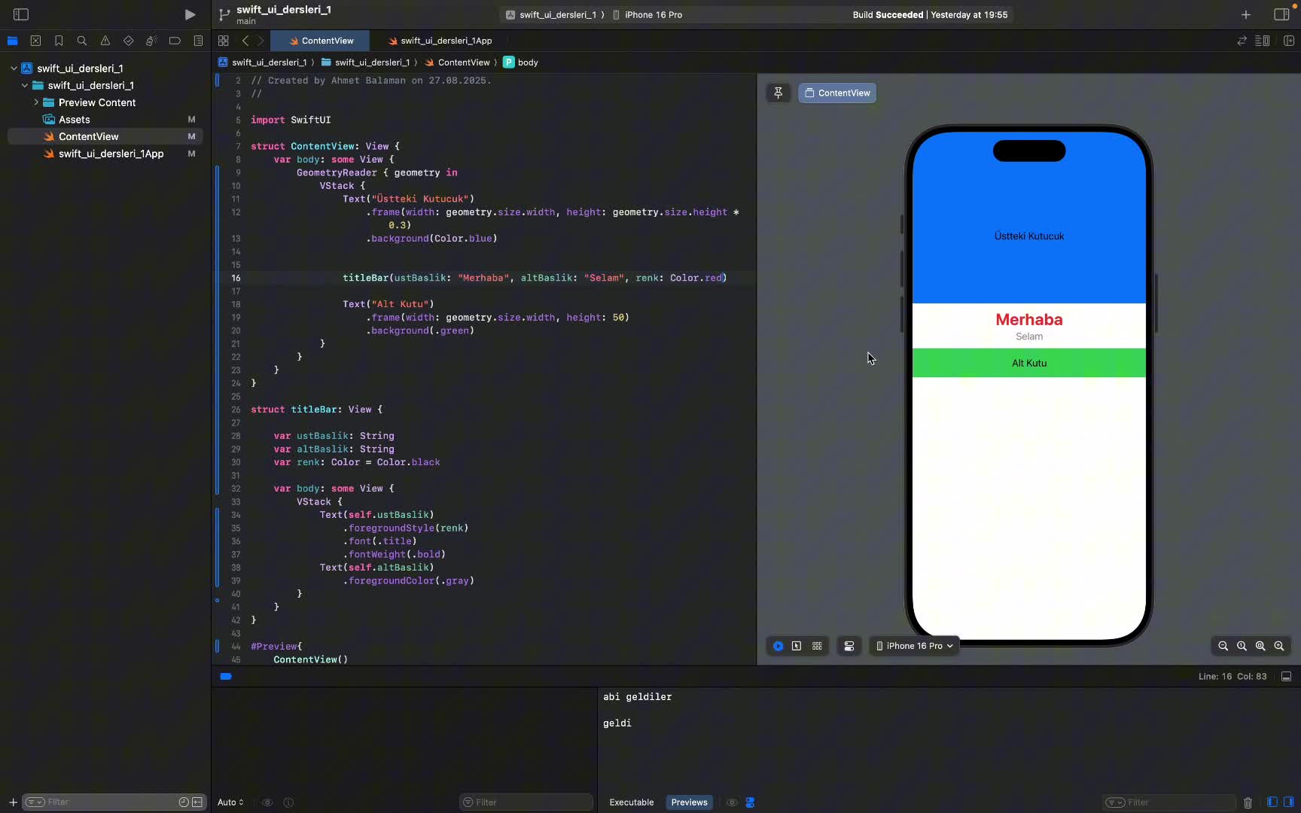Focus the variables view Filter field
The image size is (1301, 813).
point(526,802)
